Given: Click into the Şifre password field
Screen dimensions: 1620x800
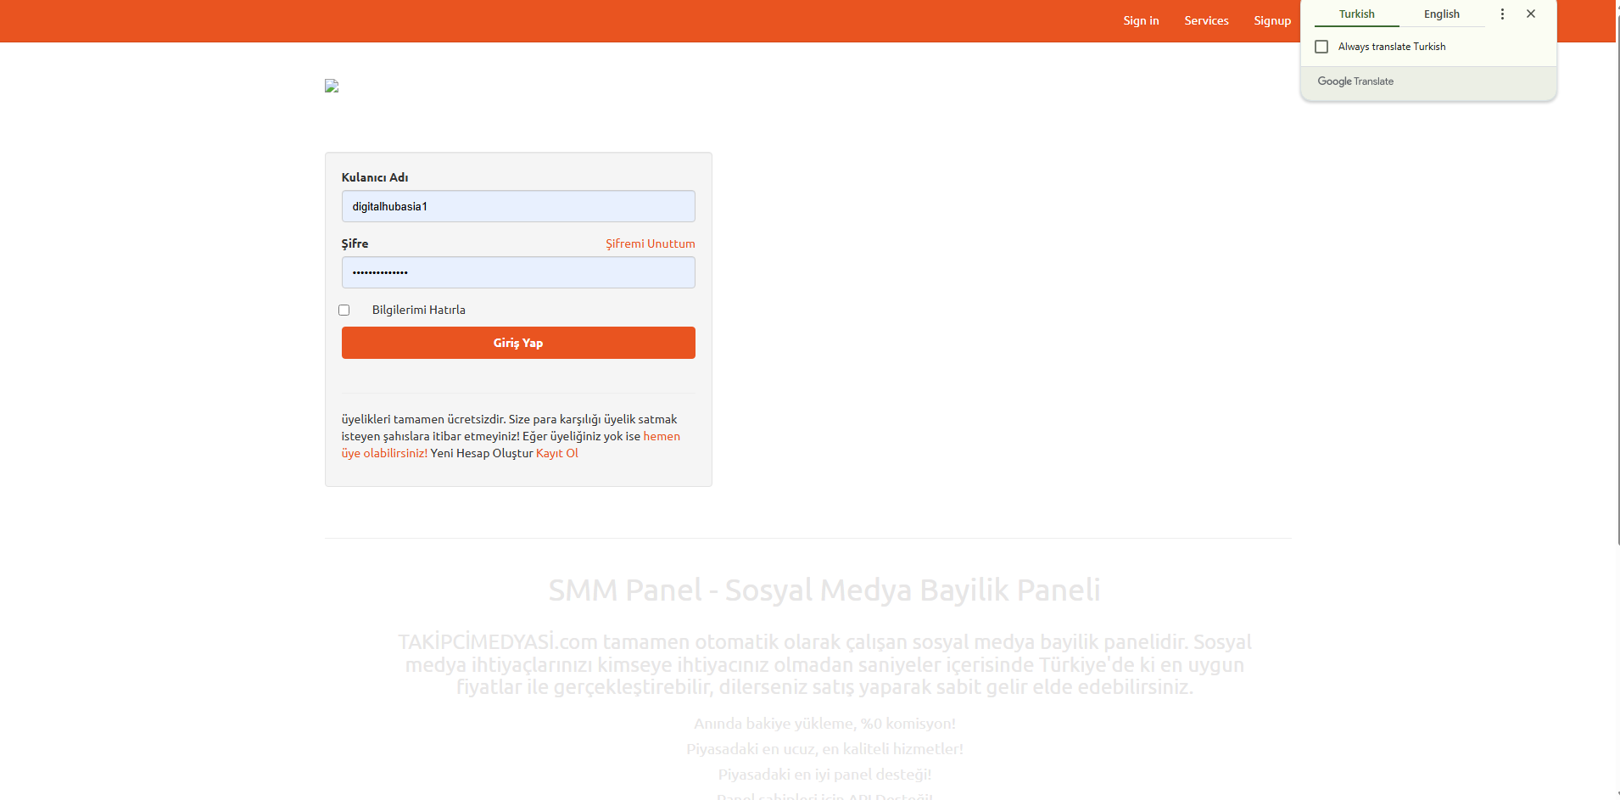Looking at the screenshot, I should click(x=518, y=273).
